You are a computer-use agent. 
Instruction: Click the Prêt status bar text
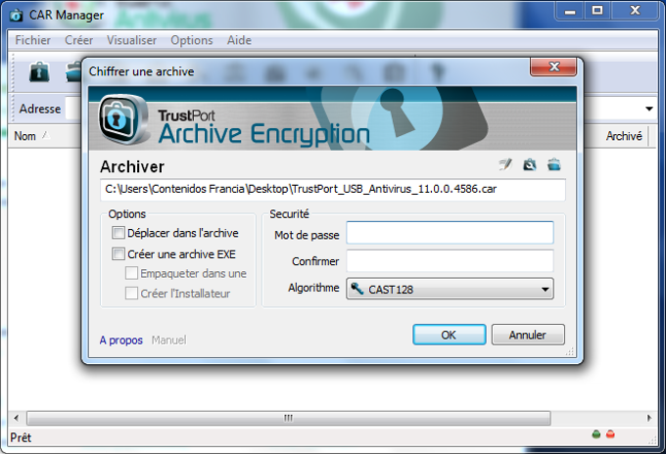[x=21, y=437]
